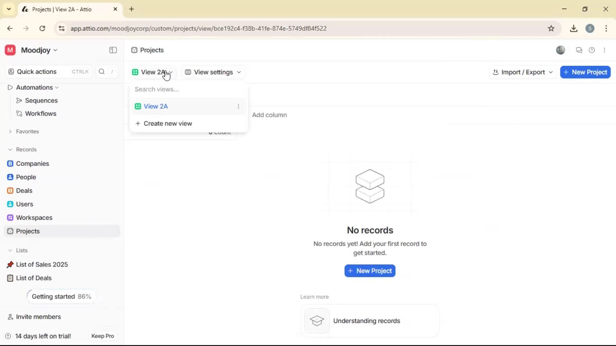Collapse the sidebar panel icon
Screen dimensions: 616x346
point(113,50)
